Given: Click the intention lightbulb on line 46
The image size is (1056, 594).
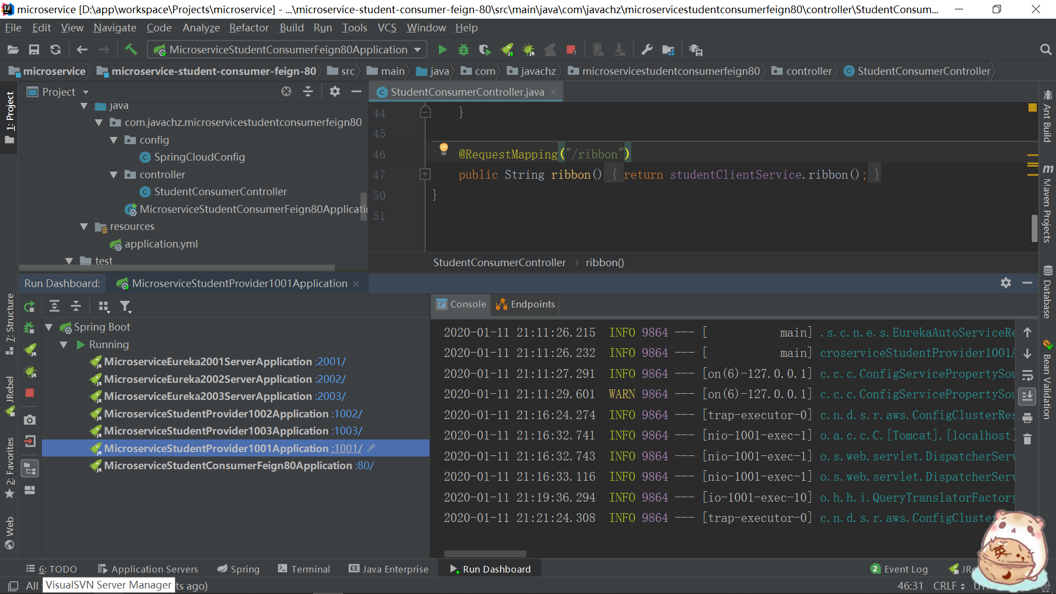Looking at the screenshot, I should click(444, 148).
